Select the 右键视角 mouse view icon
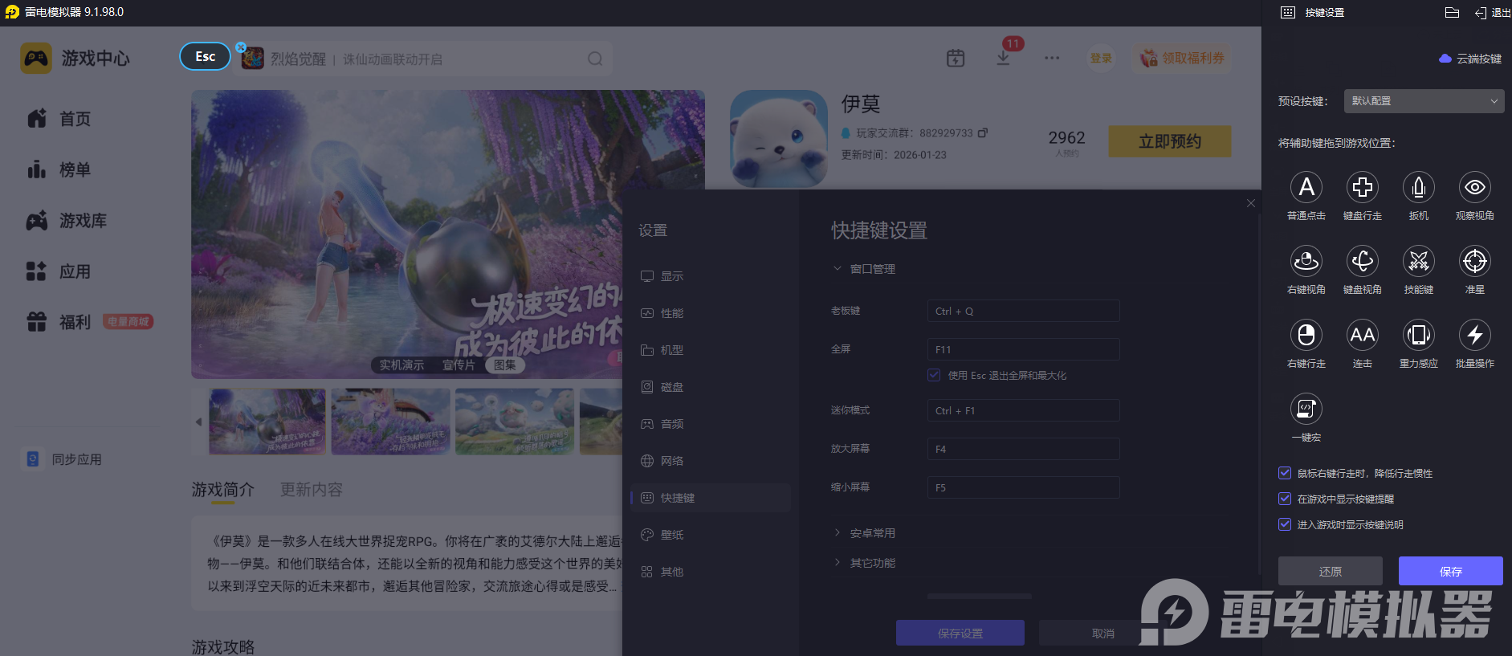 pyautogui.click(x=1306, y=261)
